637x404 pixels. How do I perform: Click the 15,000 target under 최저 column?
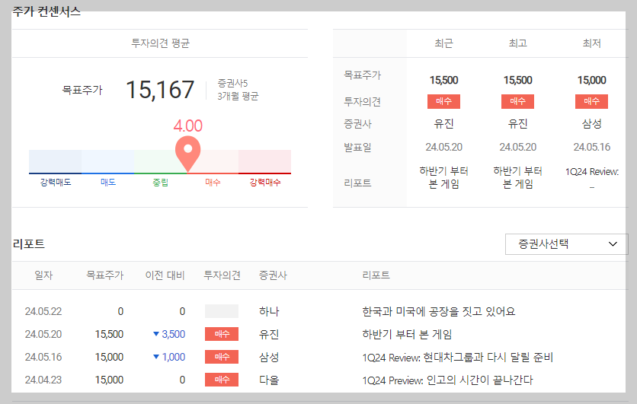tap(591, 81)
